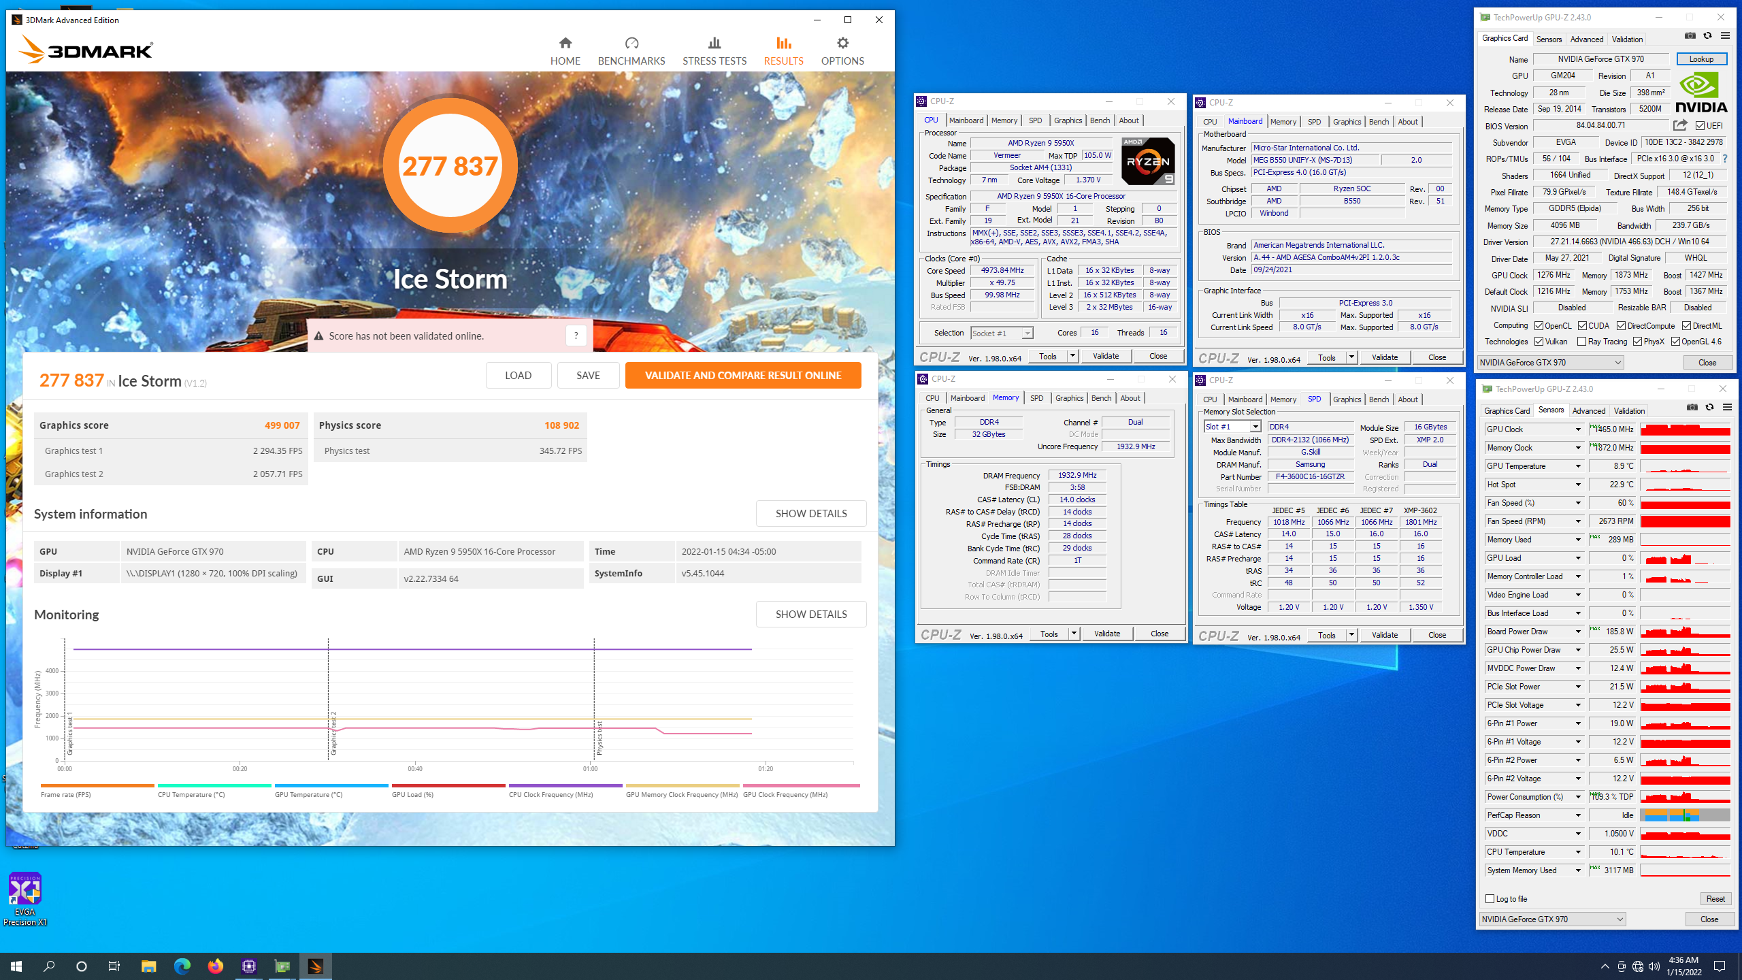
Task: Refresh GPU-Z Sensors window
Action: tap(1709, 408)
